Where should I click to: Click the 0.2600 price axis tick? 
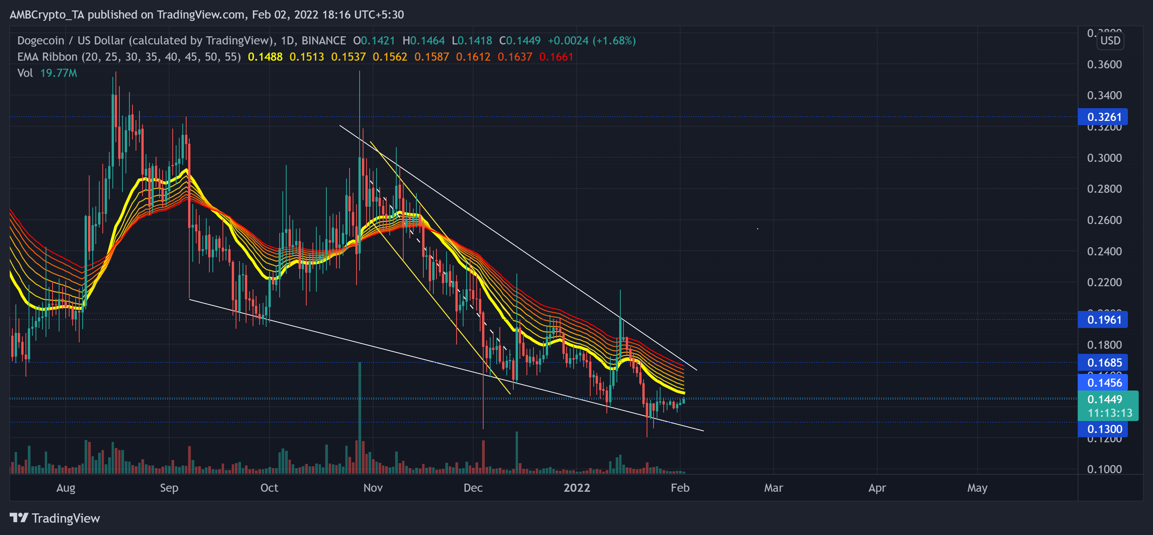[x=1104, y=220]
